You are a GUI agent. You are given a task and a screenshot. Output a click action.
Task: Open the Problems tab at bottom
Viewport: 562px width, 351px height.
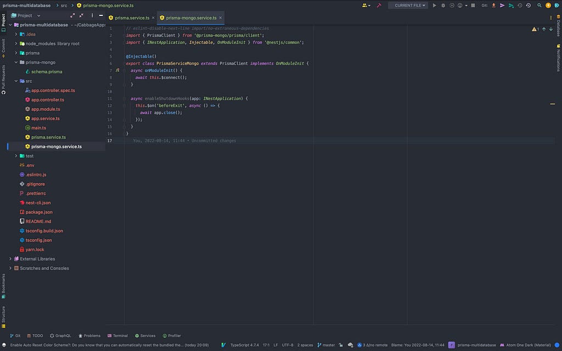coord(89,336)
